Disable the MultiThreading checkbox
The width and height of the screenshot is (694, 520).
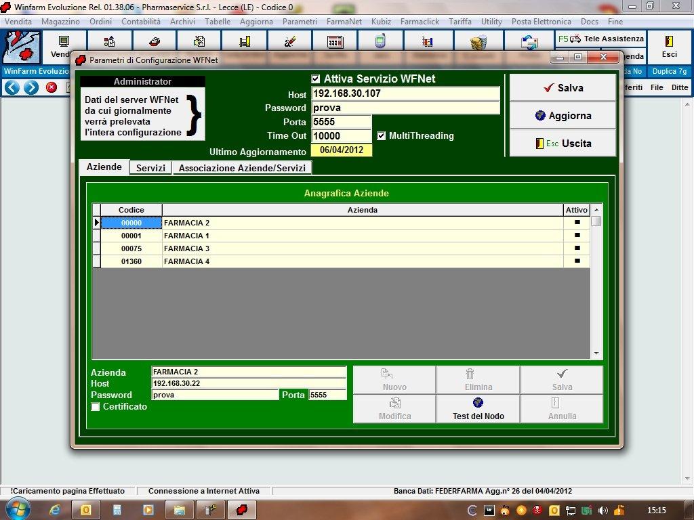pos(382,136)
